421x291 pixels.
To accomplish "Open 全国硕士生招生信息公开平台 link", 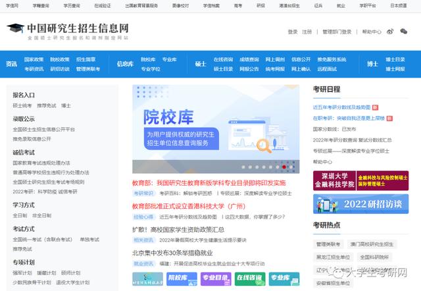I will pos(44,129).
